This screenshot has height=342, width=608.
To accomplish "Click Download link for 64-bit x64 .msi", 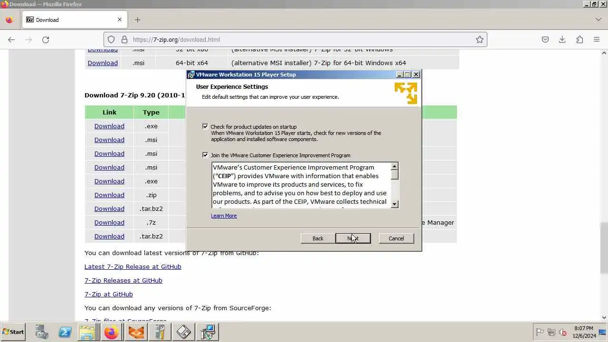I will pos(103,63).
